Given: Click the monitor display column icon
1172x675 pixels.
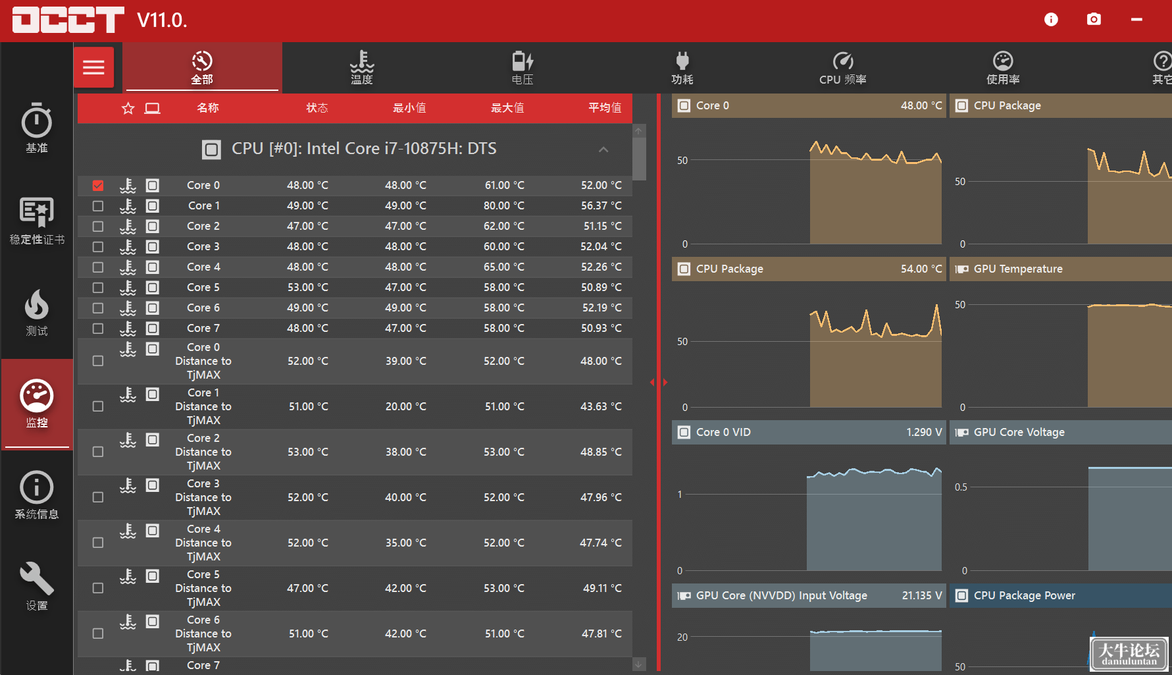Looking at the screenshot, I should click(x=153, y=108).
